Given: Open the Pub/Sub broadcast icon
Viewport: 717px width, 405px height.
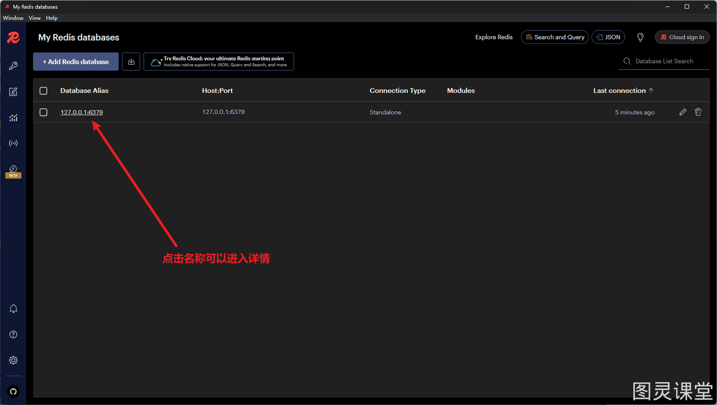Looking at the screenshot, I should click(x=13, y=143).
